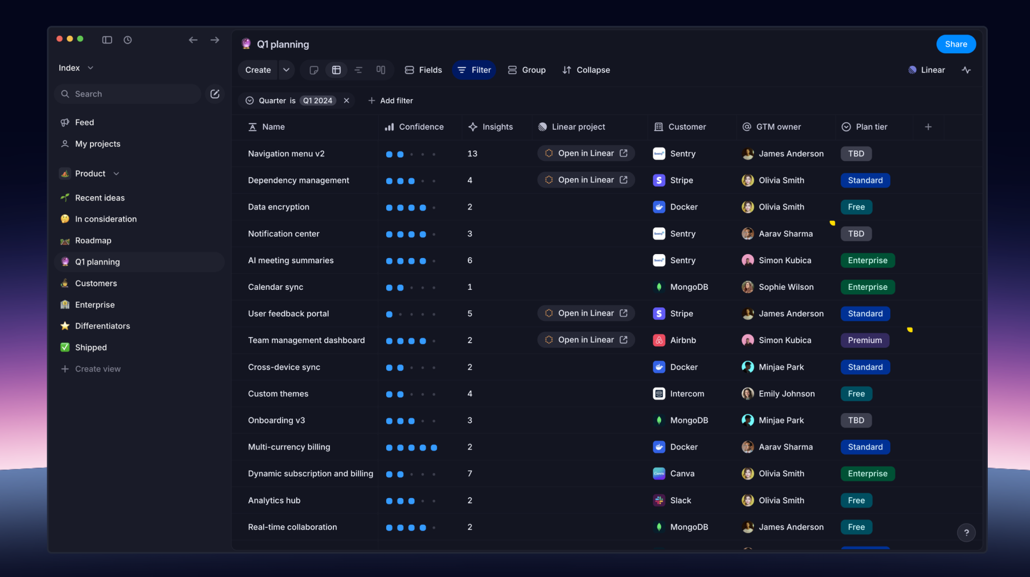
Task: Click the Share button
Action: (956, 44)
